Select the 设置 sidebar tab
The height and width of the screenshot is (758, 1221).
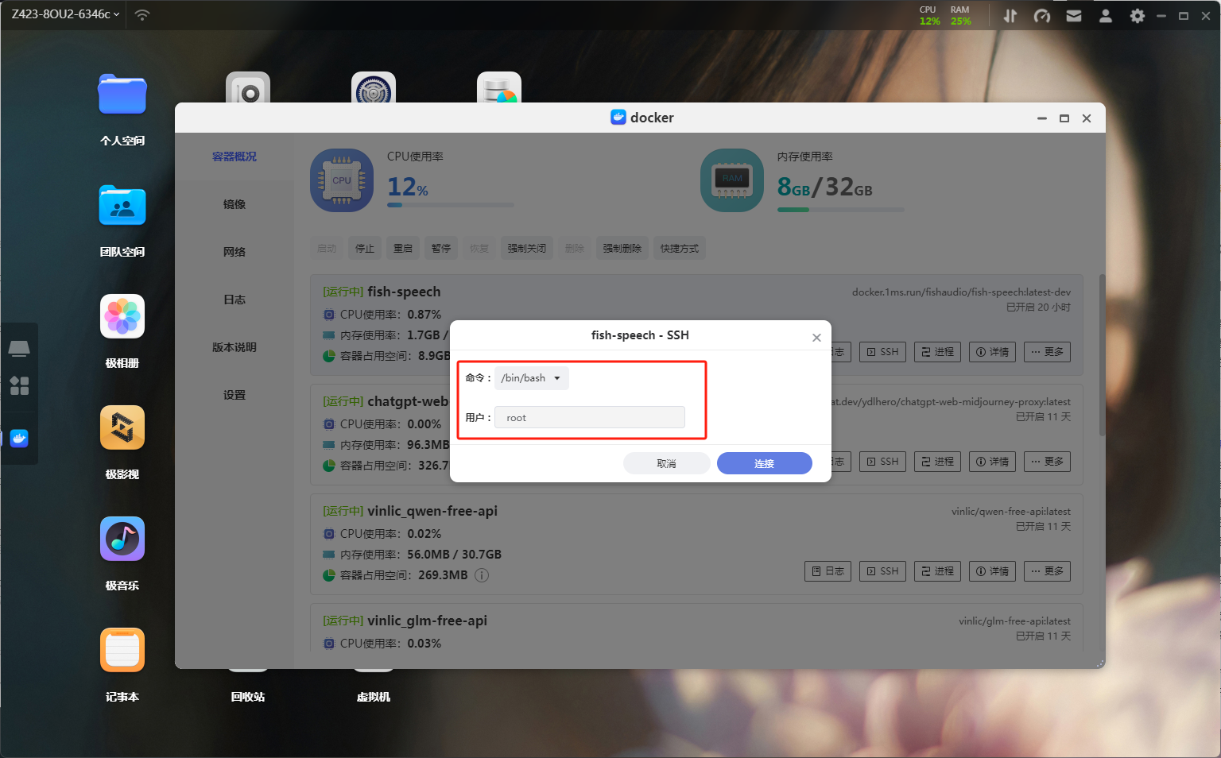tap(235, 395)
